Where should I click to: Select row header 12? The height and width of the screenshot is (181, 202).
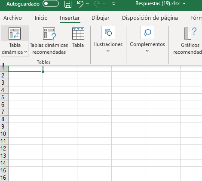4,148
